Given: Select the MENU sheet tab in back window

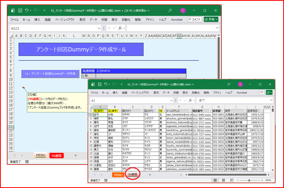Looking at the screenshot, I should (x=41, y=155).
